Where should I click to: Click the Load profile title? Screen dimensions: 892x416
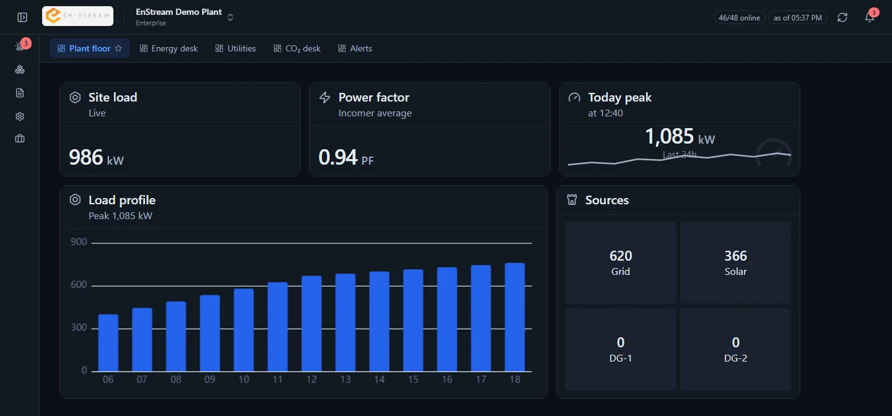coord(122,200)
